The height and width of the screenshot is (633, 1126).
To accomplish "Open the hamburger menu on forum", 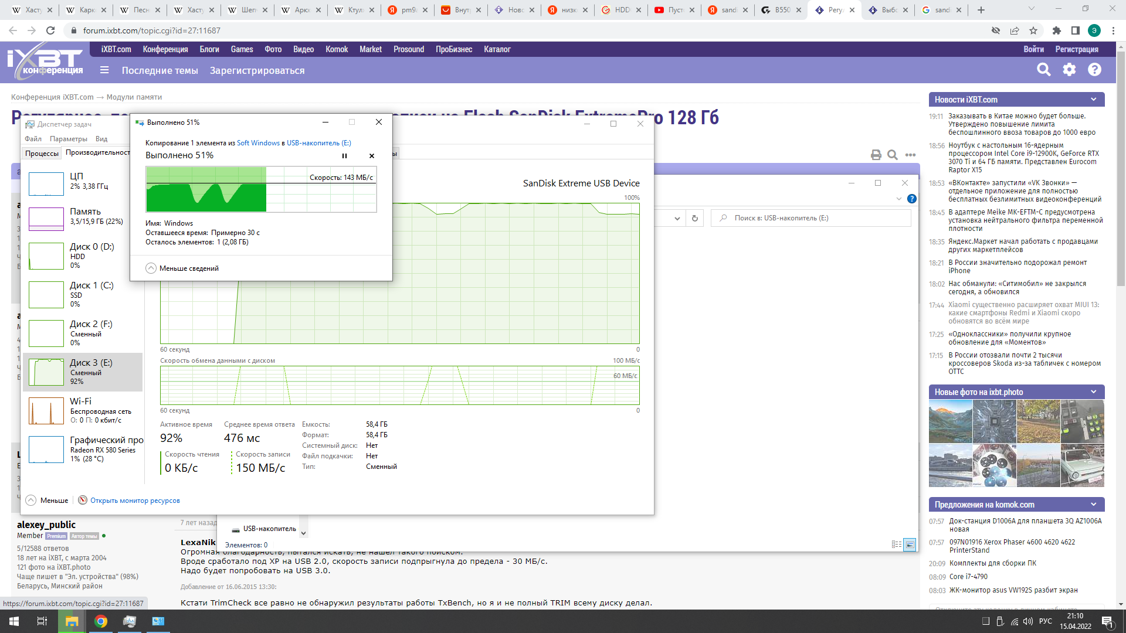I will click(104, 70).
